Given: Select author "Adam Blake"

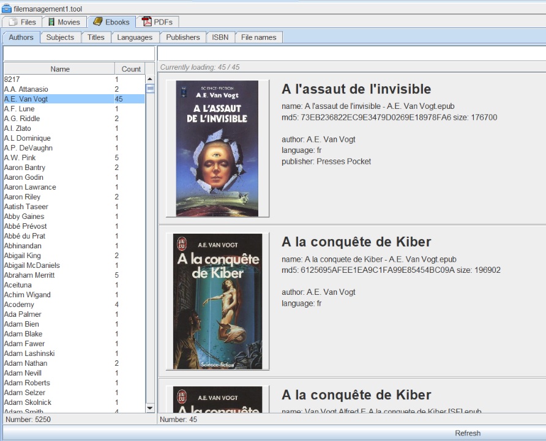Looking at the screenshot, I should click(74, 333).
